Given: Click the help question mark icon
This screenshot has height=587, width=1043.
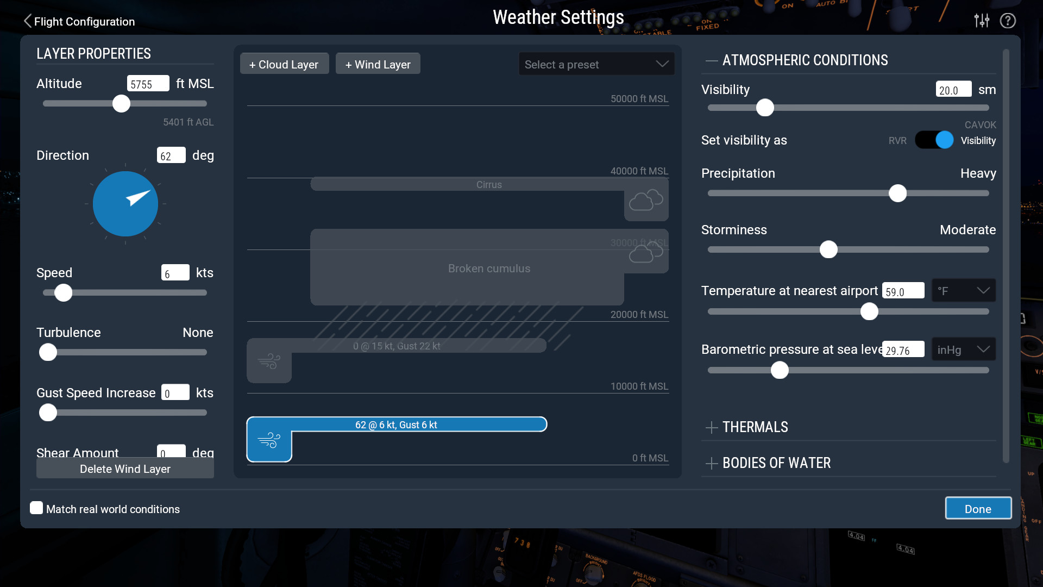Looking at the screenshot, I should [x=1008, y=21].
